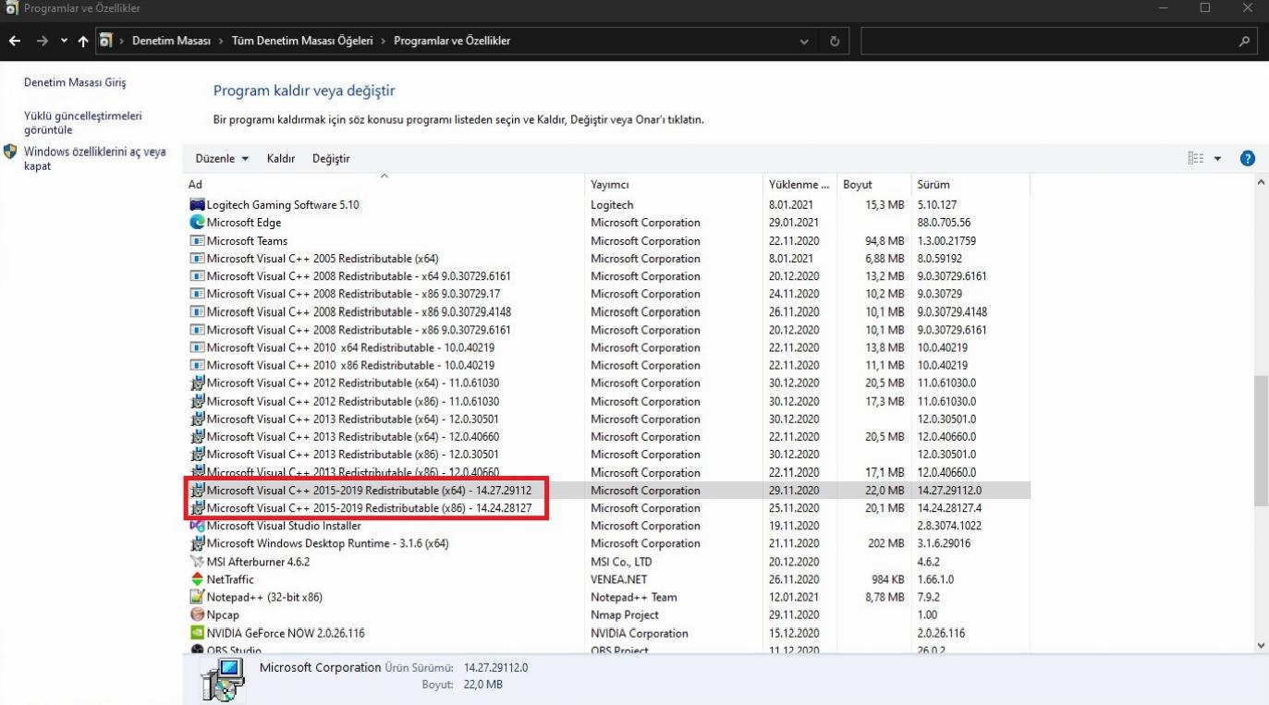Viewport: 1269px width, 705px height.
Task: Click the Back navigation arrow
Action: coord(15,42)
